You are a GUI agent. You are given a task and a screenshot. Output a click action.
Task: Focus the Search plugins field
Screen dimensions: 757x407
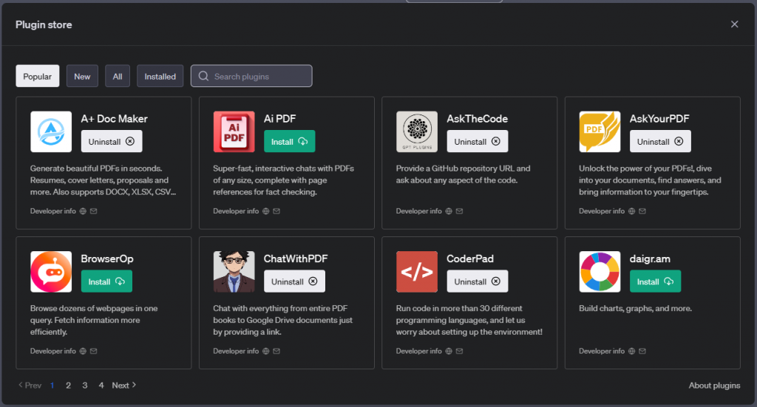(251, 76)
